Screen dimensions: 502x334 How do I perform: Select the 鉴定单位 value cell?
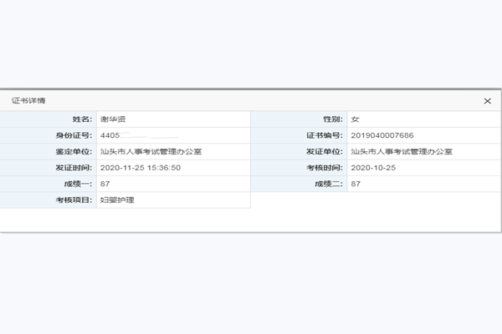(151, 152)
